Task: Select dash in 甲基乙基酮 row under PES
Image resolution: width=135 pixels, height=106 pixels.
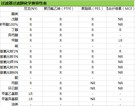Action: click(x=93, y=94)
